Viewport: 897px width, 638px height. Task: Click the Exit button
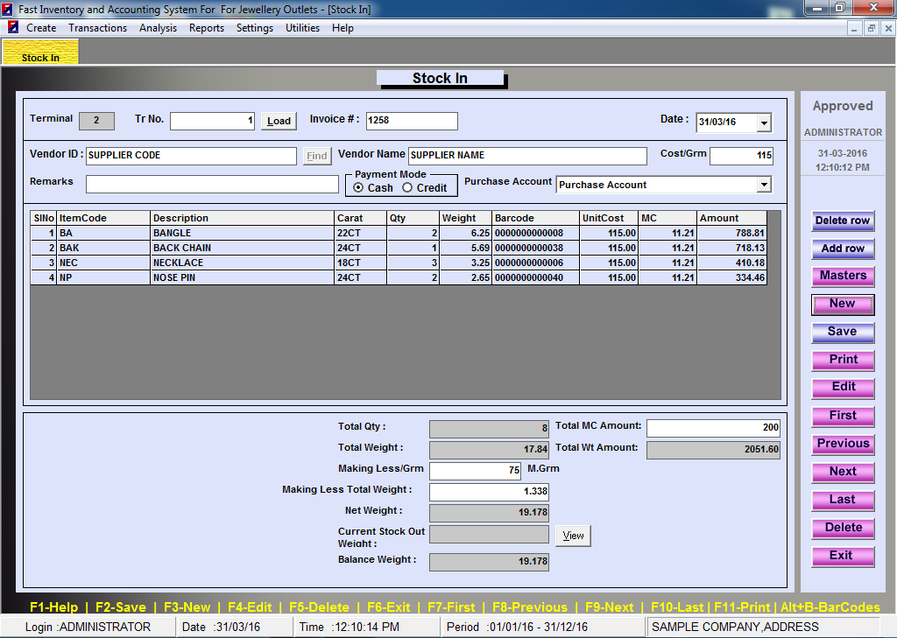pyautogui.click(x=842, y=556)
